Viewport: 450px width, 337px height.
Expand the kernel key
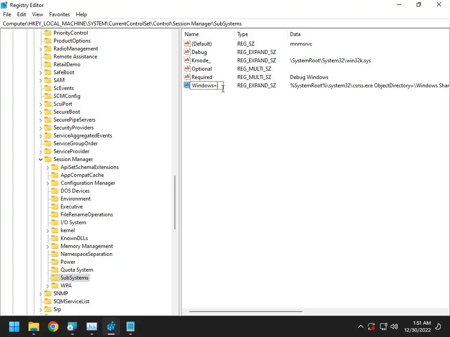pos(47,231)
